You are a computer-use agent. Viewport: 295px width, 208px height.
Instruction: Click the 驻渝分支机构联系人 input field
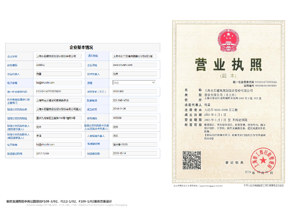tap(59, 136)
